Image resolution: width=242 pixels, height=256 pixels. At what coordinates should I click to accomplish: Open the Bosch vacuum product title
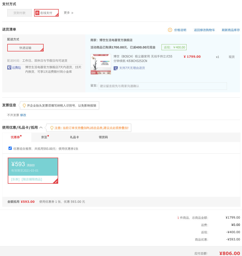[143, 59]
